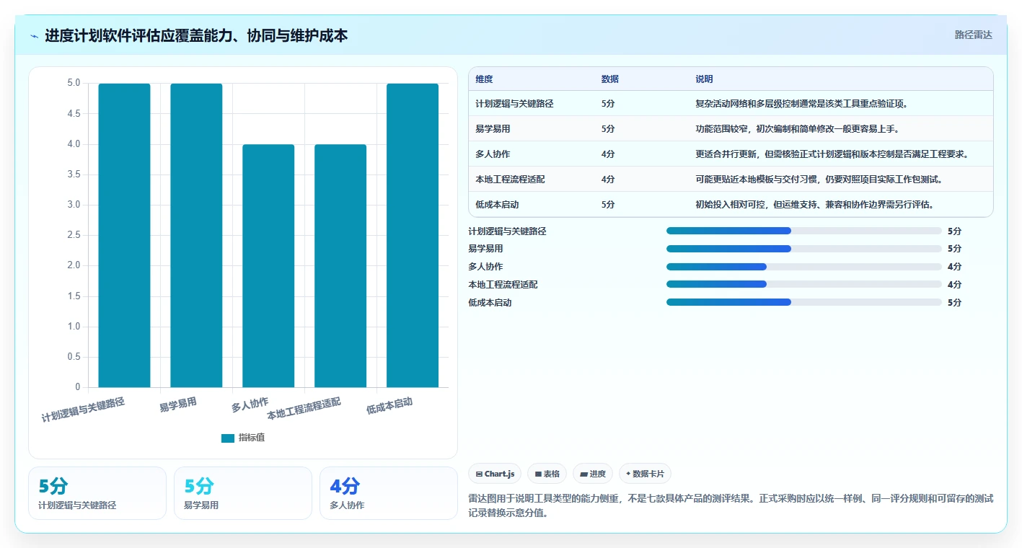Click description starting 初始投入相对可控
This screenshot has height=548, width=1022.
[815, 205]
